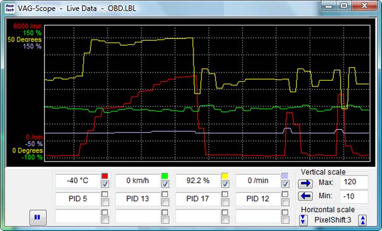Click the yellow trace color swatch
Viewport: 382px width, 231px height.
225,176
